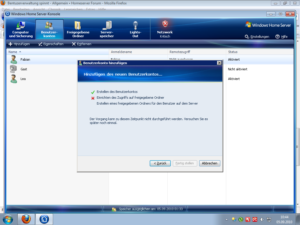This screenshot has width=300, height=225.
Task: Open the Serverspeicher tab
Action: 107,29
